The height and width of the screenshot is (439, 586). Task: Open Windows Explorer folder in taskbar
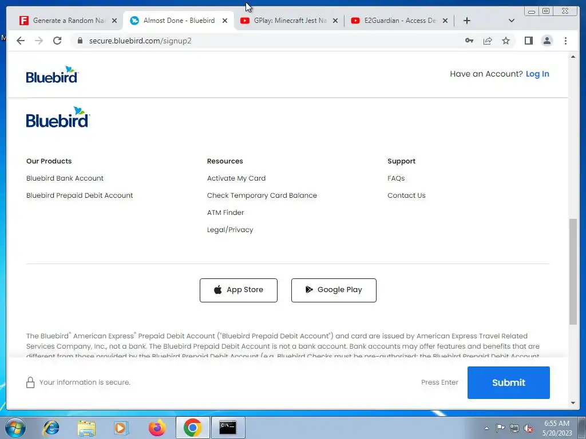point(86,428)
